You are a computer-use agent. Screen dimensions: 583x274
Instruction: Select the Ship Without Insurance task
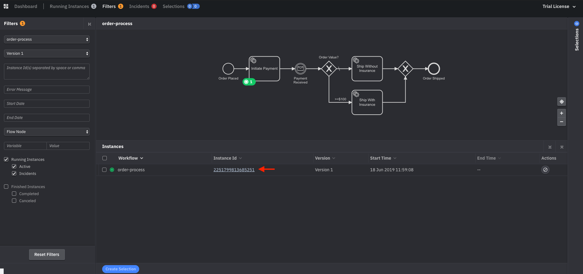point(367,68)
